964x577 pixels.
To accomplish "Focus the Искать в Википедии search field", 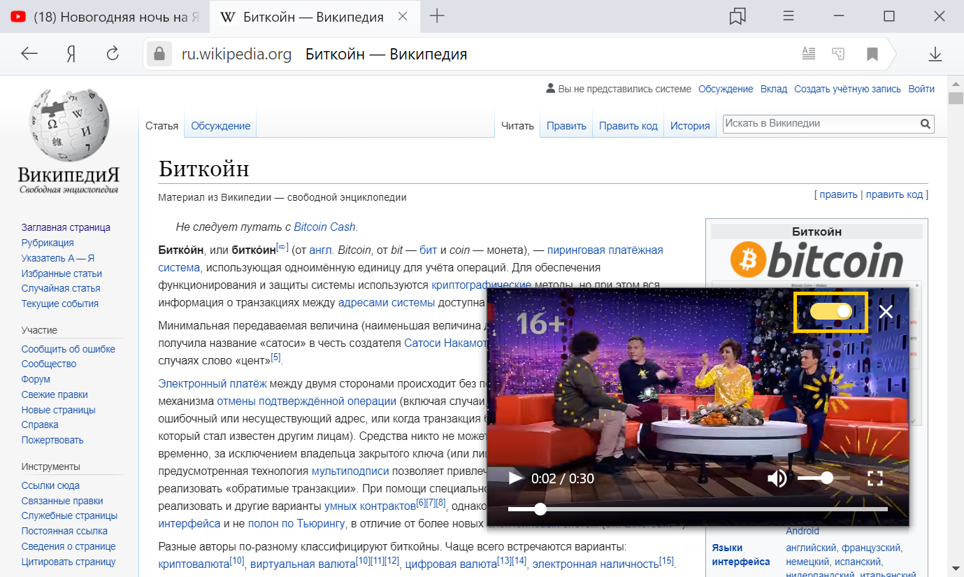I will click(821, 124).
